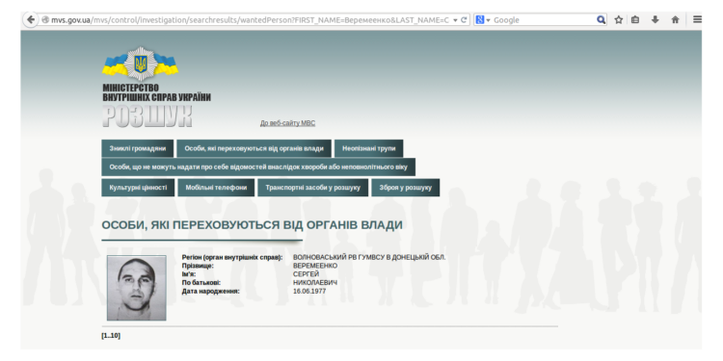Click the 'По батькові:' label

point(201,282)
